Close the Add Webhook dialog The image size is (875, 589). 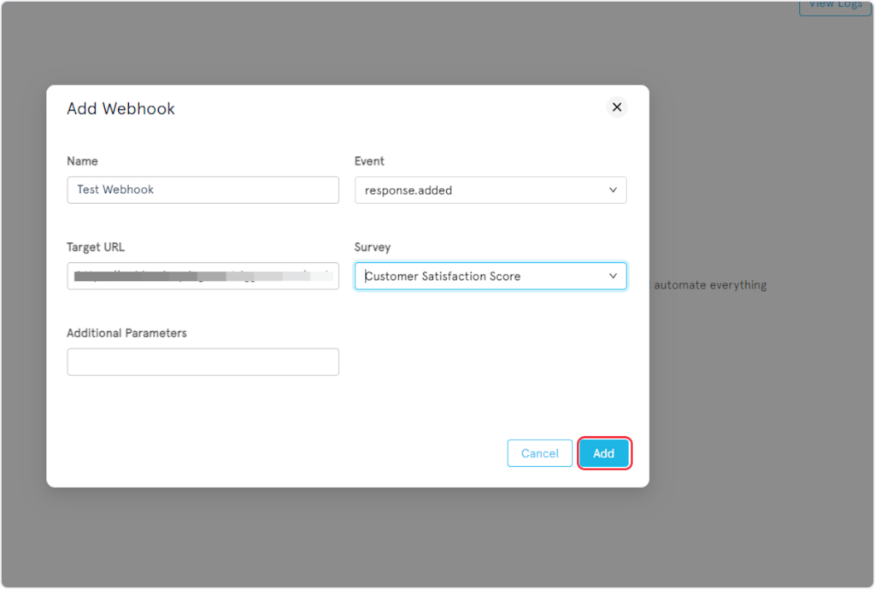[616, 108]
